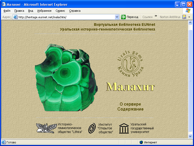
Task: Click the Интернет zone label
Action: (x=150, y=142)
